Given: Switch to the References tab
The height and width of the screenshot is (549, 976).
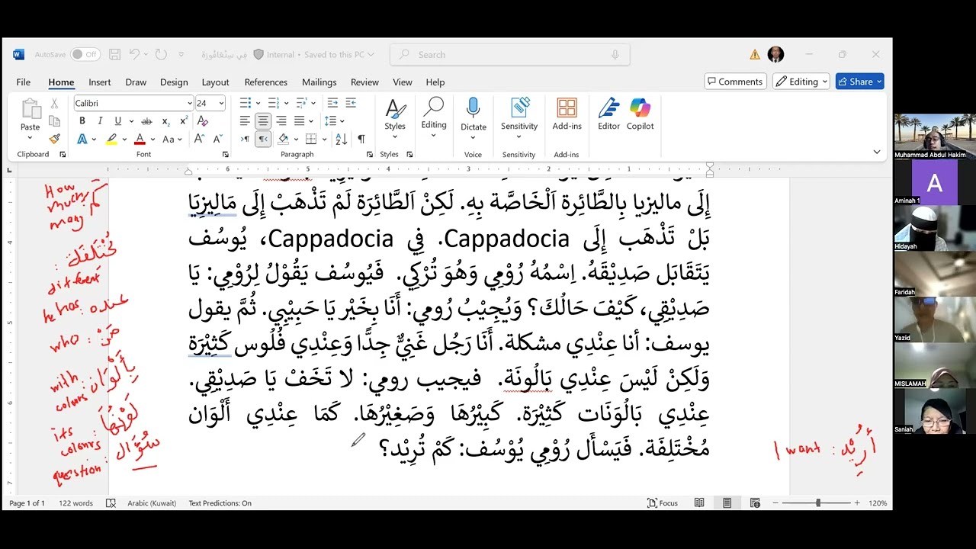Looking at the screenshot, I should tap(266, 82).
